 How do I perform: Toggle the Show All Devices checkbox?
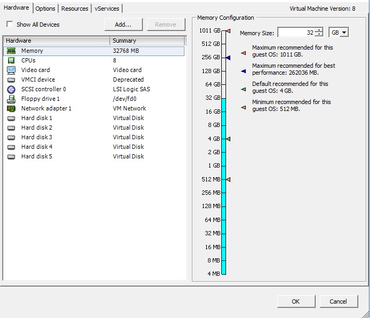click(10, 25)
